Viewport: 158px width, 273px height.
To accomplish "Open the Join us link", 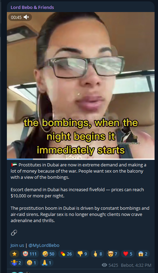I will point(17,245).
